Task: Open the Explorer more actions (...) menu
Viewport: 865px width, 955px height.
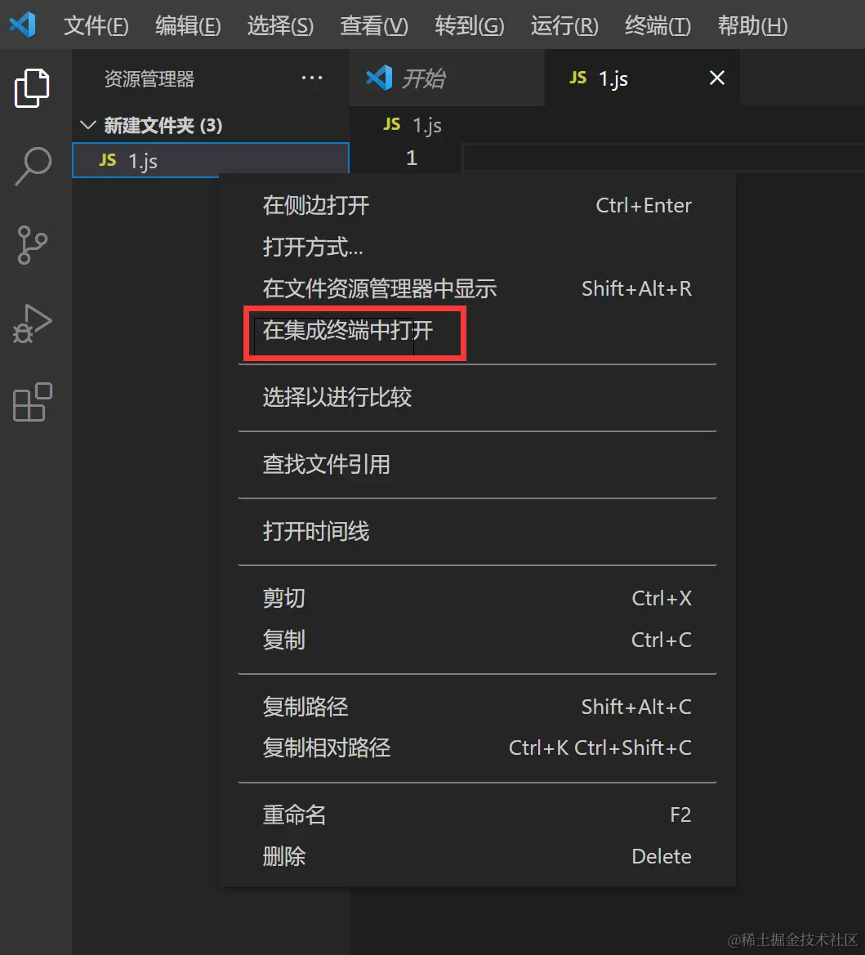Action: point(312,78)
